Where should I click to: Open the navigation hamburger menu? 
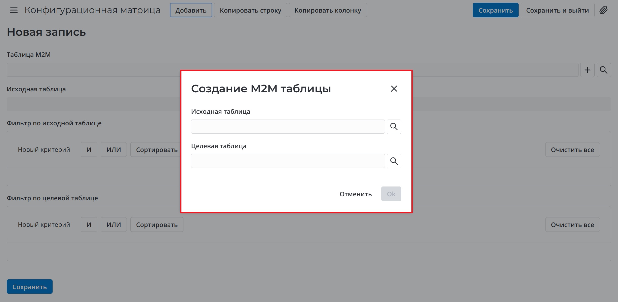point(13,10)
